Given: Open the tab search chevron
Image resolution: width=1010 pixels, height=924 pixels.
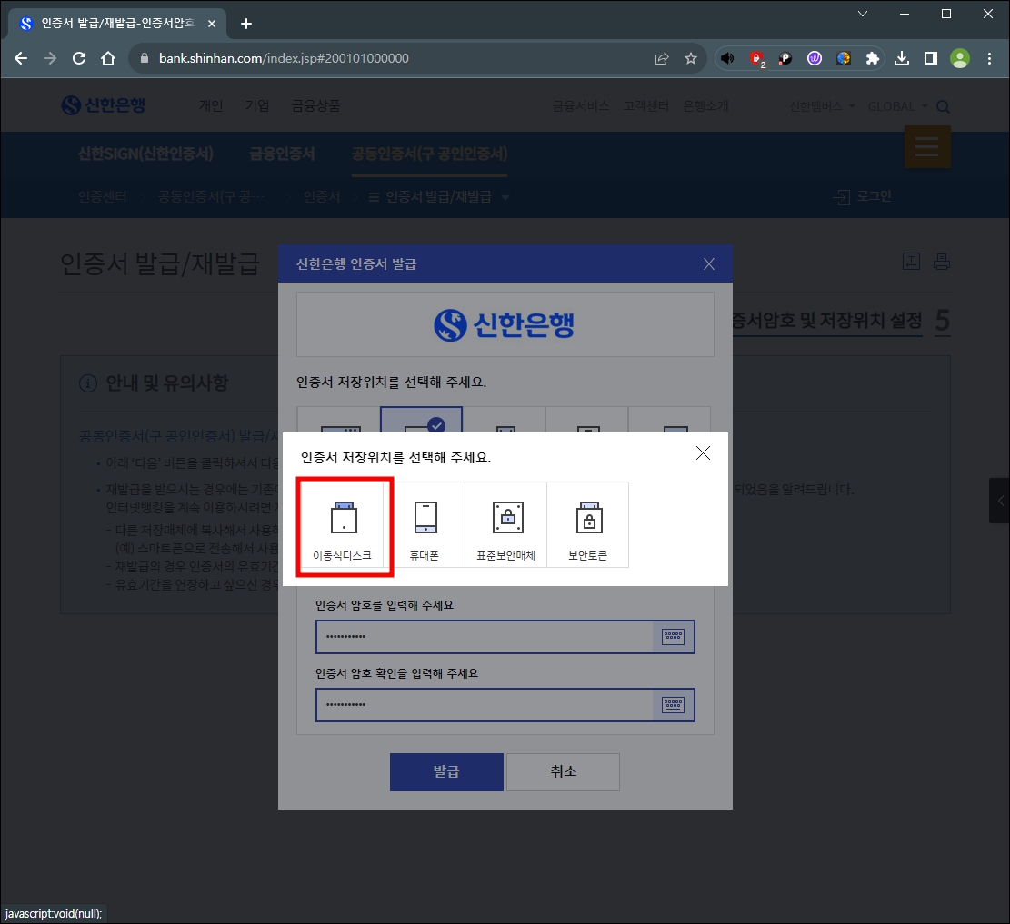Looking at the screenshot, I should click(x=863, y=14).
